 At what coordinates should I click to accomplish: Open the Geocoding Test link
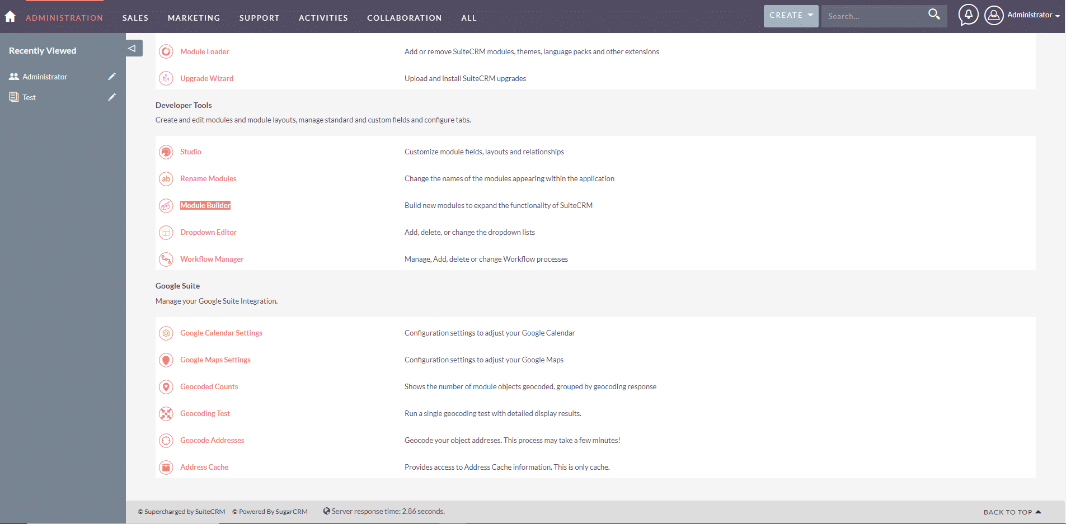[205, 413]
